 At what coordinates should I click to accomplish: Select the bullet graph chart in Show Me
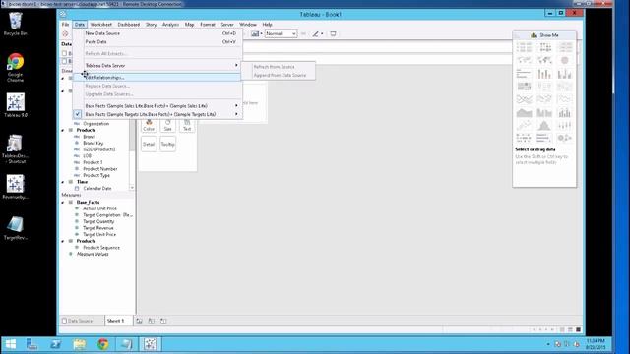point(544,138)
